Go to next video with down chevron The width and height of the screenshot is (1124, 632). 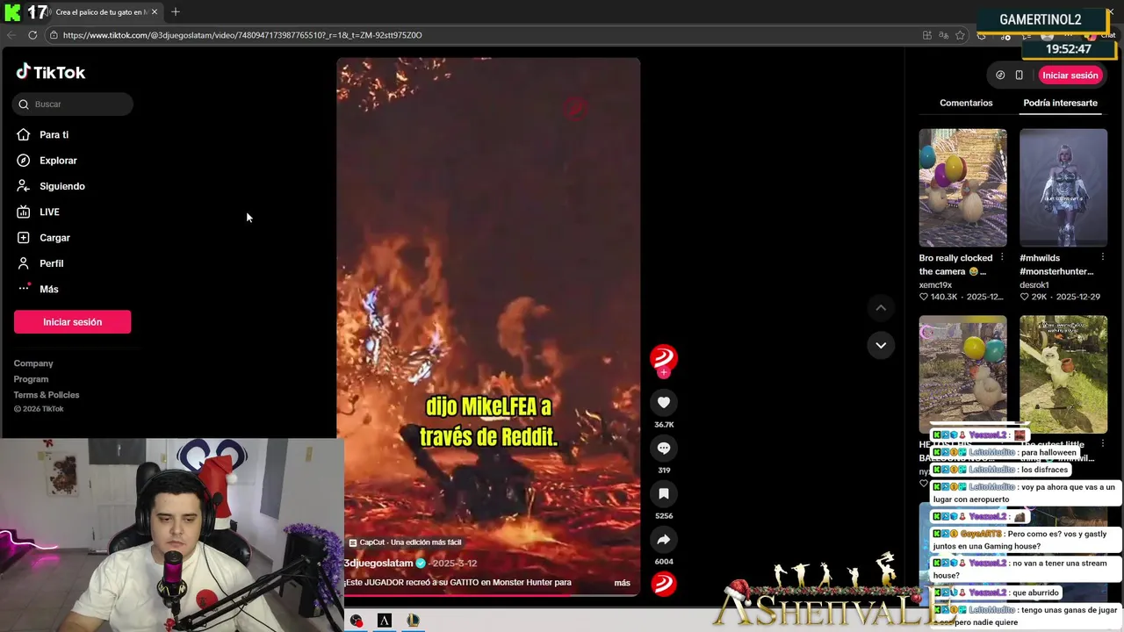click(881, 345)
